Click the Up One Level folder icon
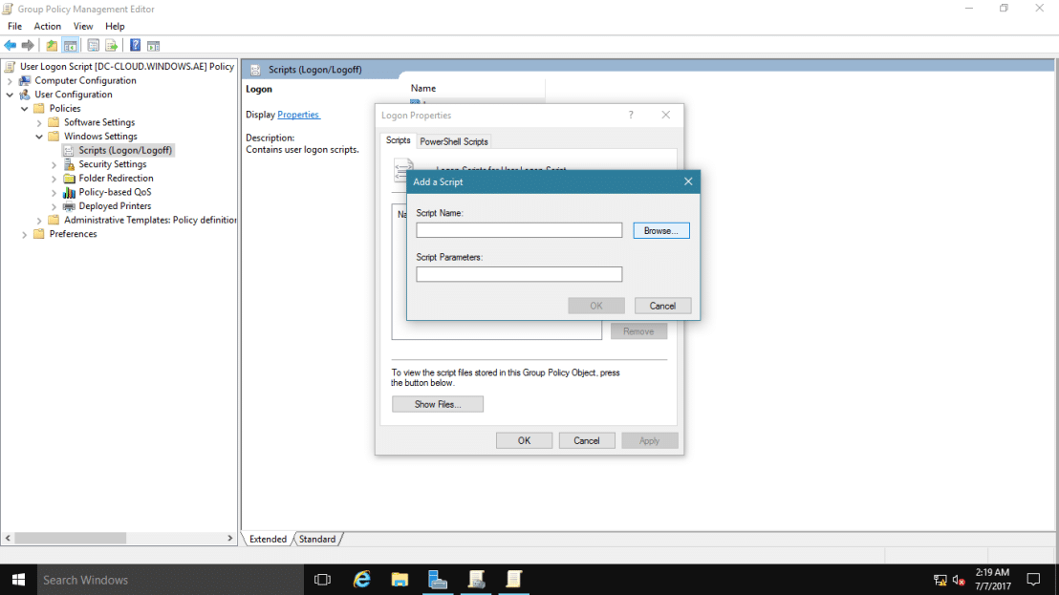This screenshot has width=1059, height=595. pos(52,45)
